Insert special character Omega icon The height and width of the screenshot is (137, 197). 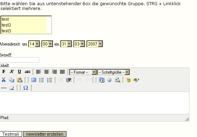[25, 88]
